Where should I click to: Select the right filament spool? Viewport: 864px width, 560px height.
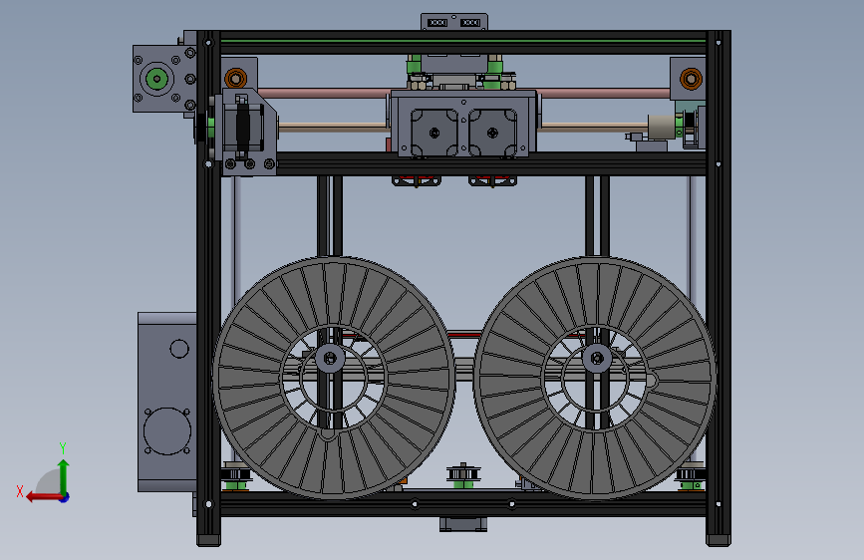tap(595, 378)
